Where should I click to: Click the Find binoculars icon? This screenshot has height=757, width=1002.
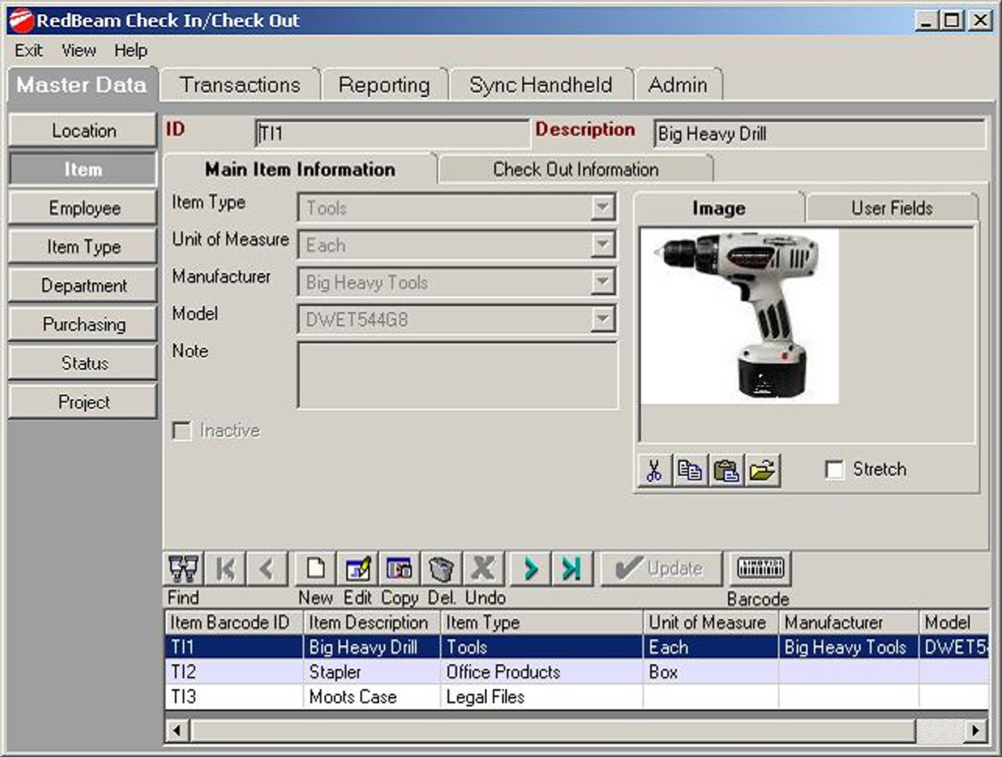pos(184,569)
